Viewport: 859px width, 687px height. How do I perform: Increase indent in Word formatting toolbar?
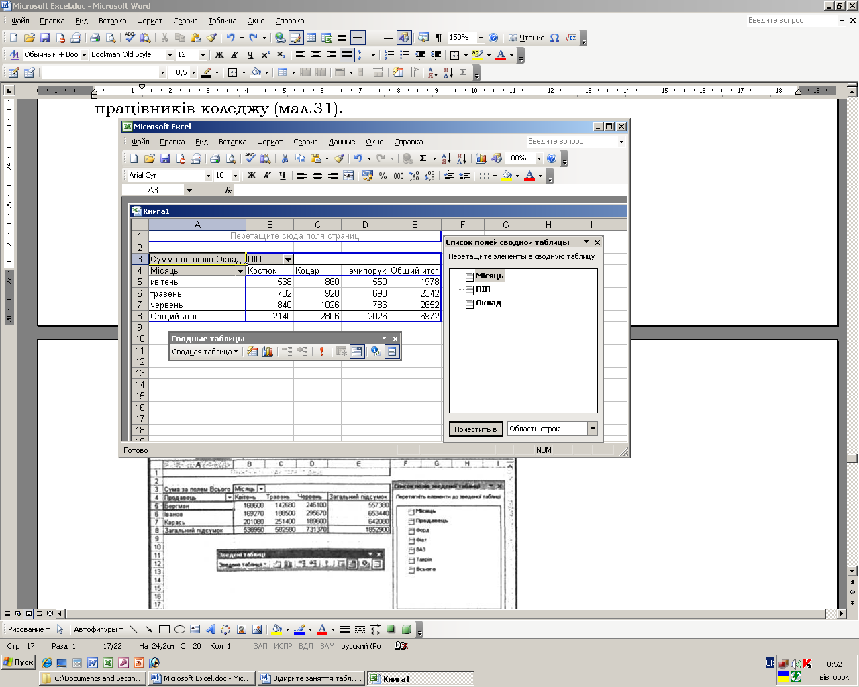coord(436,55)
